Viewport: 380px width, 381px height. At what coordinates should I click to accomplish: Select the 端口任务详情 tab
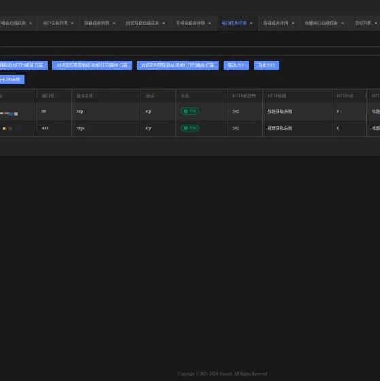(234, 23)
